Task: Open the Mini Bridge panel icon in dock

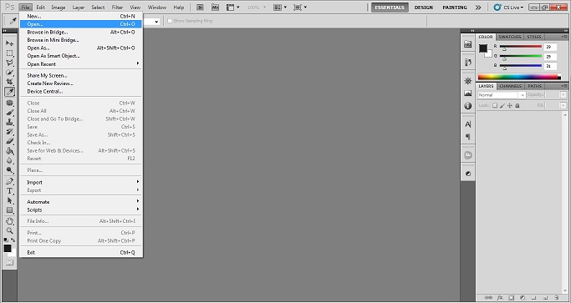Action: pyautogui.click(x=468, y=44)
